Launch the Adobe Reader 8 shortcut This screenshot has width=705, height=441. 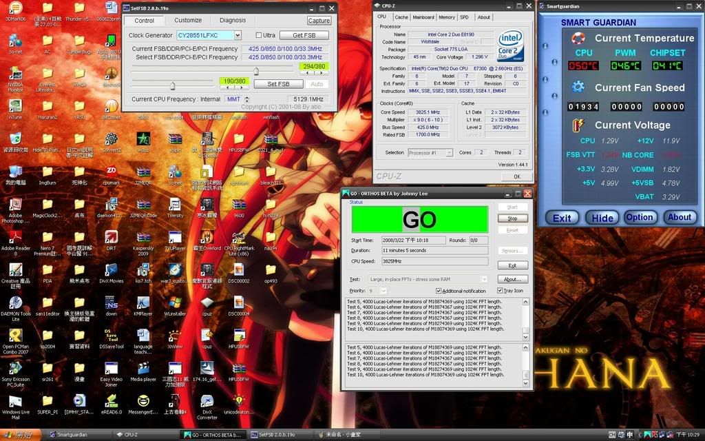(15, 238)
